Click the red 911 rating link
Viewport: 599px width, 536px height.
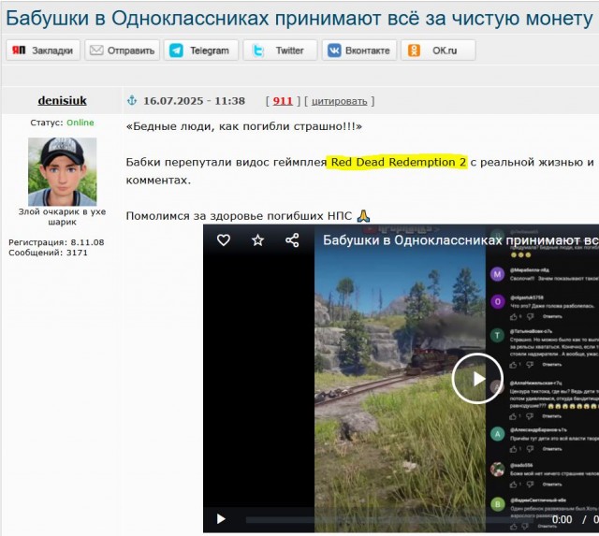pos(283,101)
